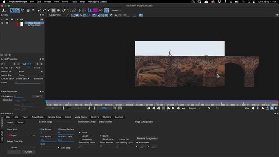
Task: Open the Dope Sheet side tab
Action: coord(2,136)
